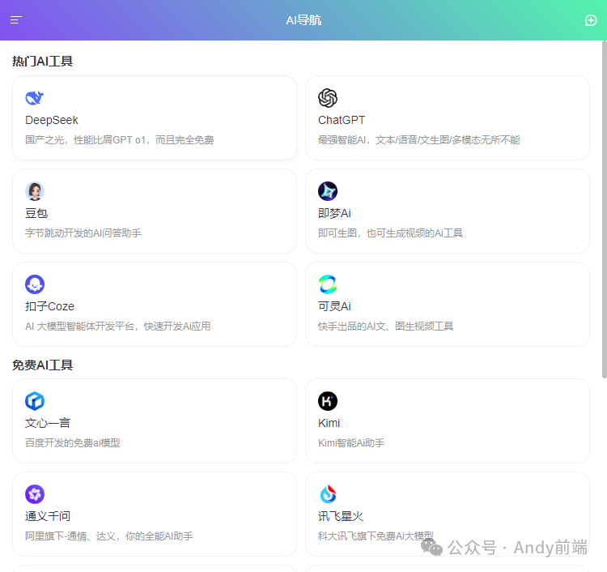Click description '最强智能AI，文本/语音/文生图/多模态无所不能'
Viewport: 607px width, 572px height.
point(419,140)
